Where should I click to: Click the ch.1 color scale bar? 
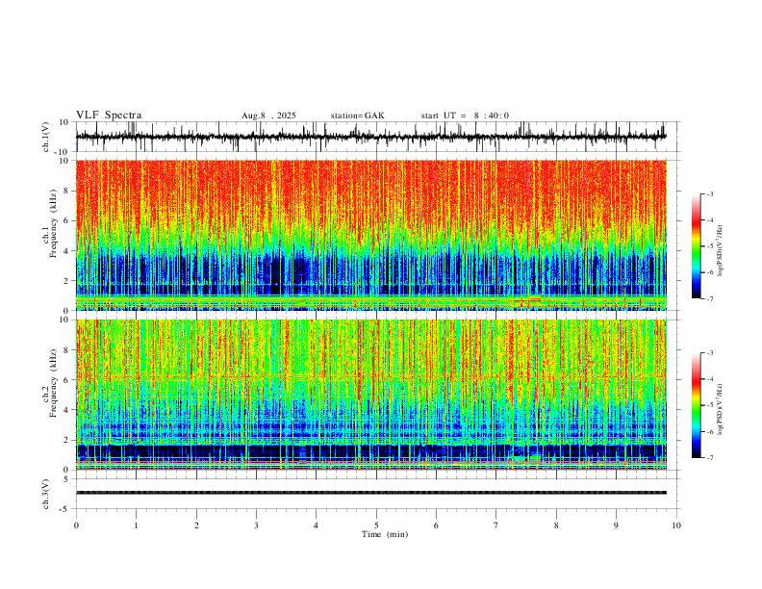696,246
